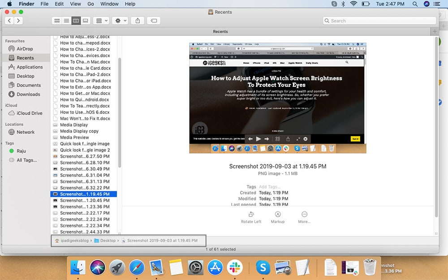This screenshot has width=448, height=280.
Task: Click the back navigation arrow
Action: (9, 20)
